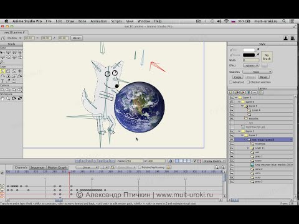
Task: Toggle the Stroke checkbox in the Style panel
Action: (231, 55)
